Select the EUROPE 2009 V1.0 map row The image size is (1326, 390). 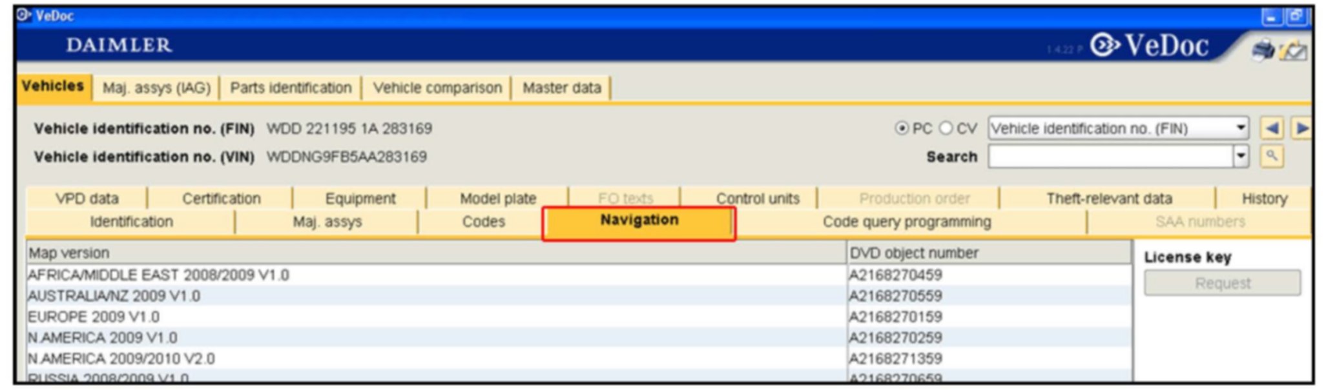[x=94, y=317]
